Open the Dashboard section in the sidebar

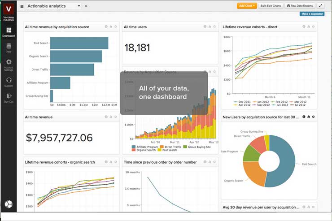(x=9, y=32)
